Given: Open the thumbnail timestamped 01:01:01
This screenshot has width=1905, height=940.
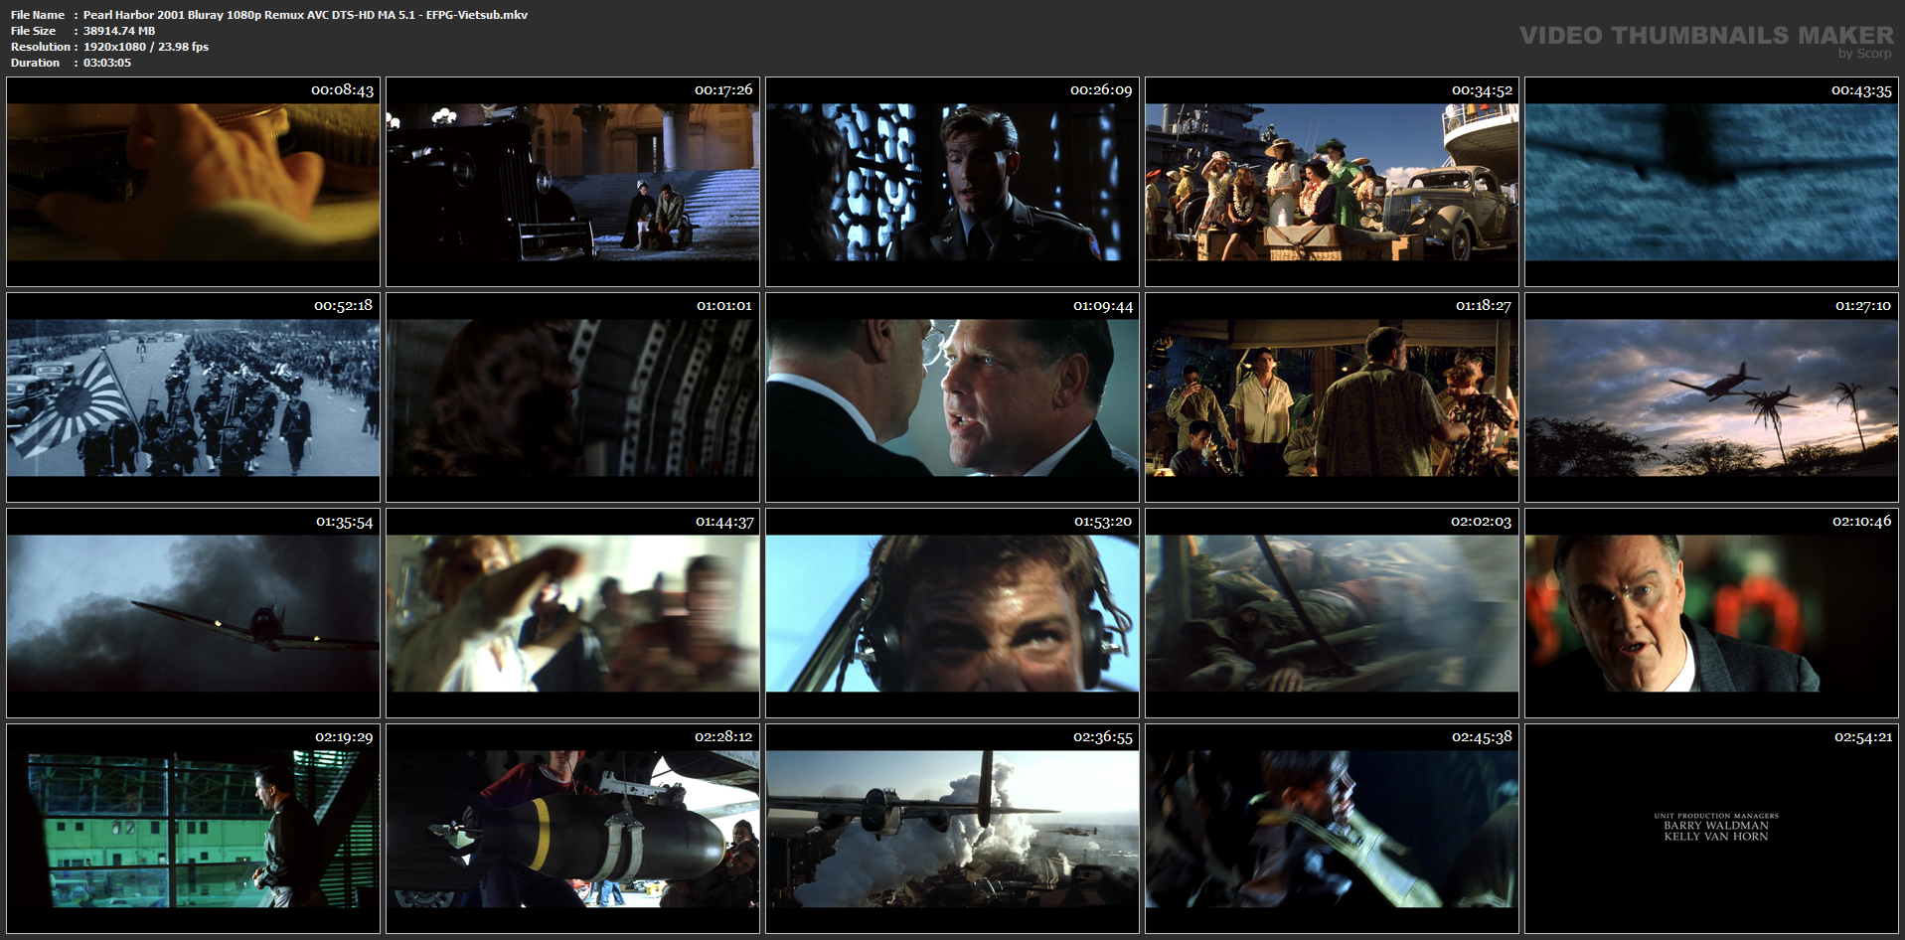Looking at the screenshot, I should (x=572, y=397).
